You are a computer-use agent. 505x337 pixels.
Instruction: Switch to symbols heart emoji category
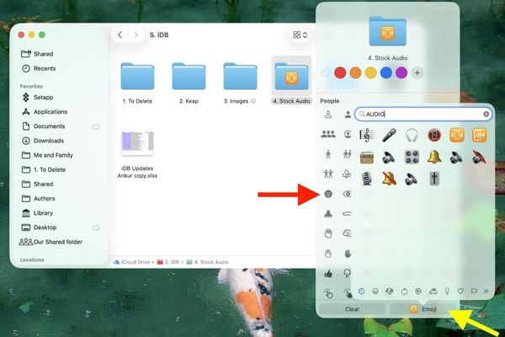tap(460, 292)
